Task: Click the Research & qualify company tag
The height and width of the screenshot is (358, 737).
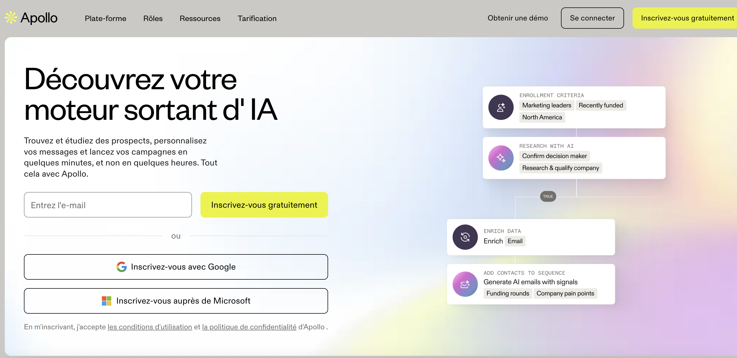Action: (x=560, y=168)
